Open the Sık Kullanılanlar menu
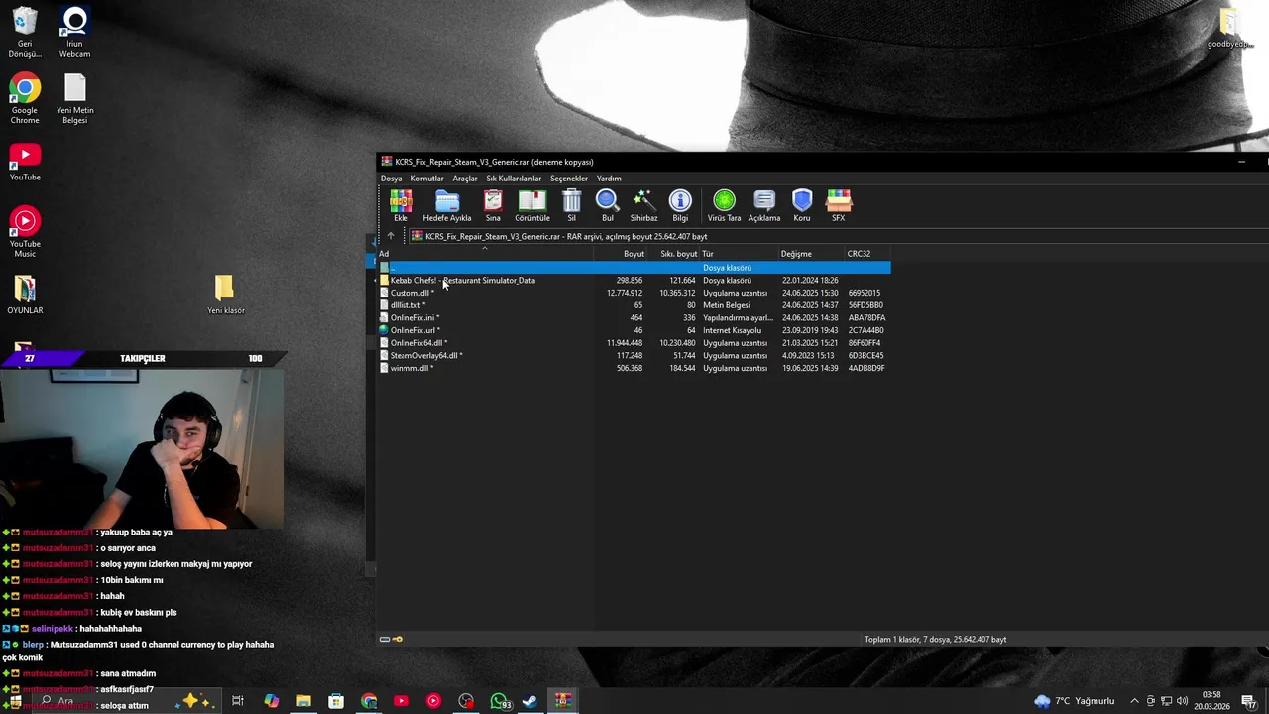The height and width of the screenshot is (714, 1269). [514, 178]
